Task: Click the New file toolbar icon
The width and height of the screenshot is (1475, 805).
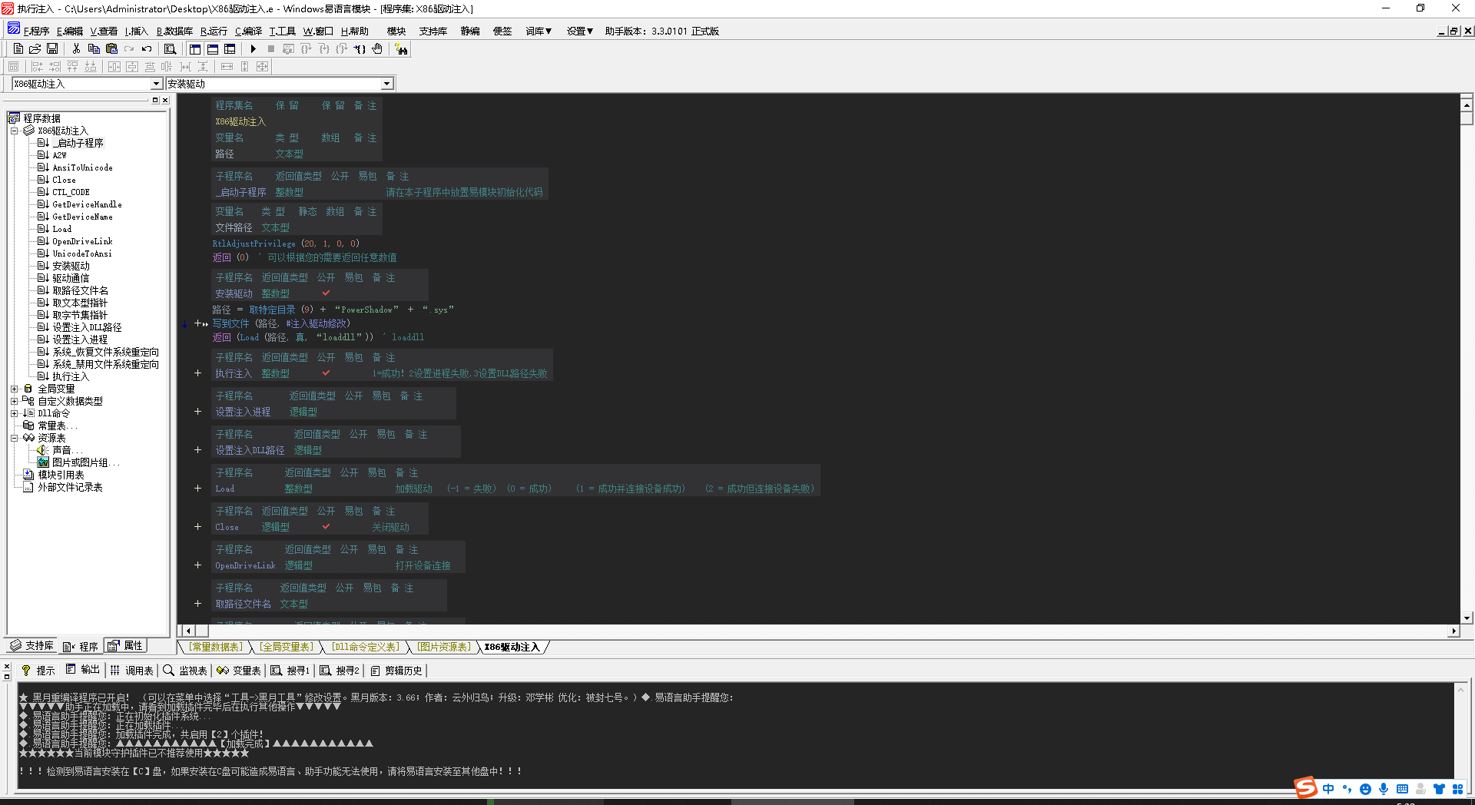Action: (18, 48)
